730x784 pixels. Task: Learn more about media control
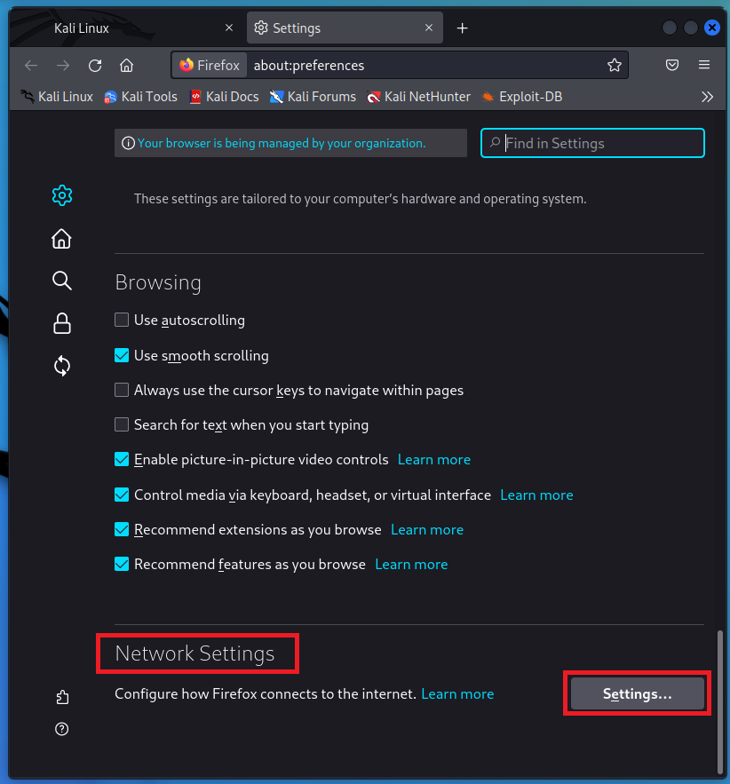(537, 495)
